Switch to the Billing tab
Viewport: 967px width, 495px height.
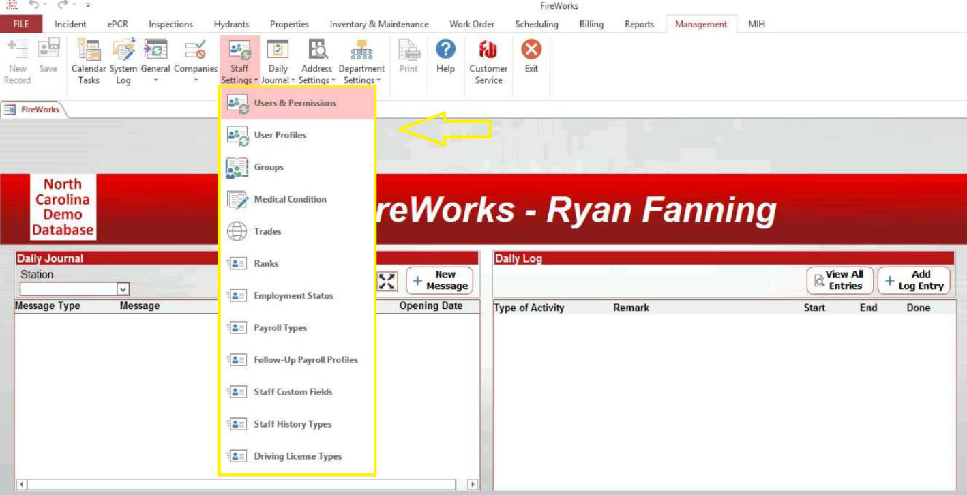(591, 24)
